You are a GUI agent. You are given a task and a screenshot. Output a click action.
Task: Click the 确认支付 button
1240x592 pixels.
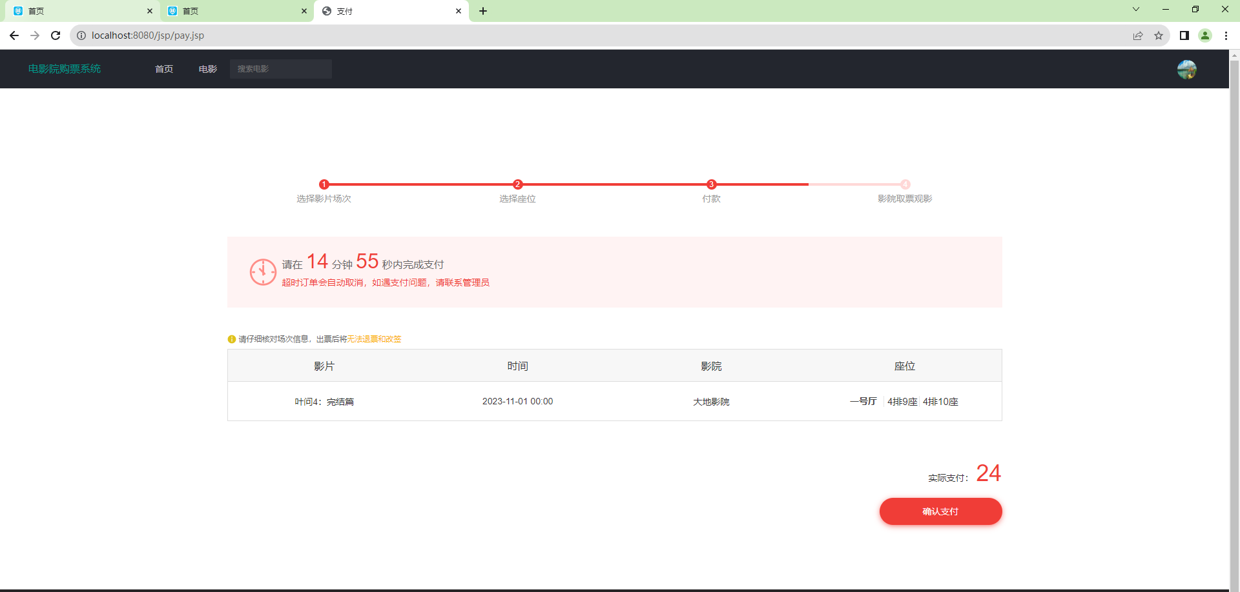(x=941, y=511)
